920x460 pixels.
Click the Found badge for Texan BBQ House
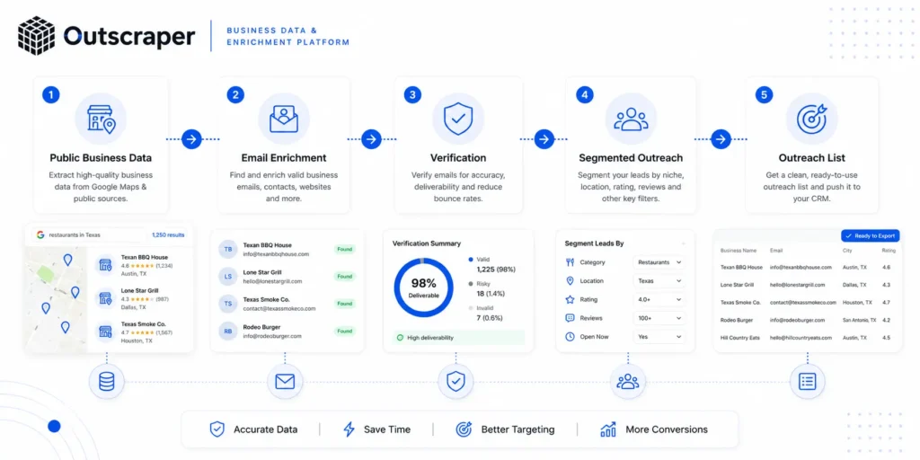coord(344,250)
